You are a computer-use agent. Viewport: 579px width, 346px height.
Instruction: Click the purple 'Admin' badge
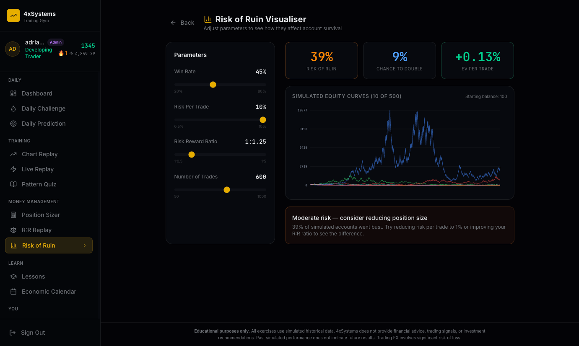click(x=56, y=42)
